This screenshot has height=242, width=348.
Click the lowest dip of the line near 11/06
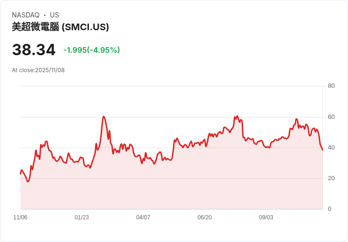click(28, 182)
